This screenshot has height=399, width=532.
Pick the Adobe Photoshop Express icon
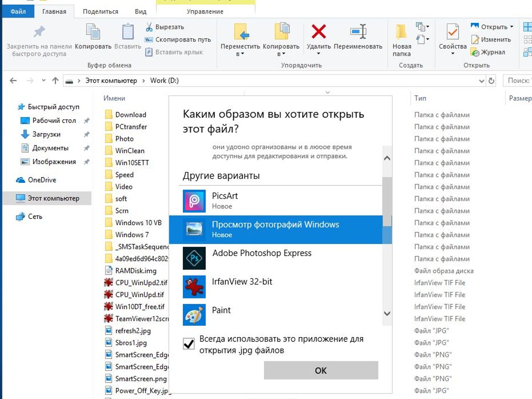(x=194, y=258)
